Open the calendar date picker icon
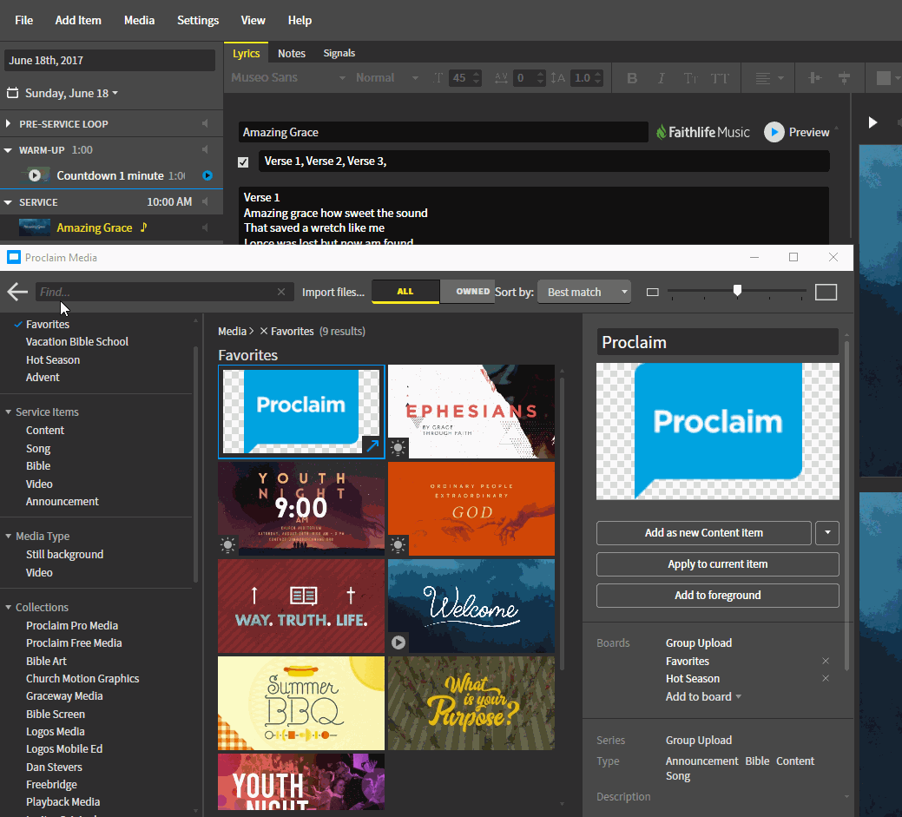Viewport: 902px width, 817px height. (x=13, y=93)
